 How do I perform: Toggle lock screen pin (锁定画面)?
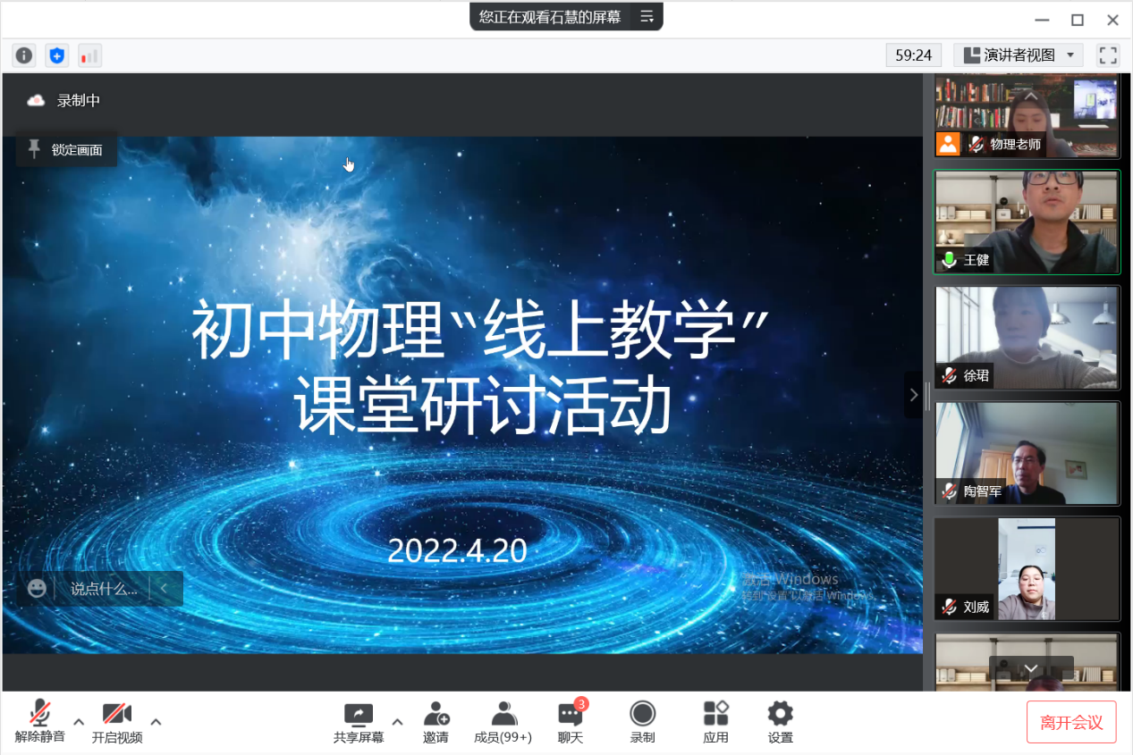coord(66,150)
